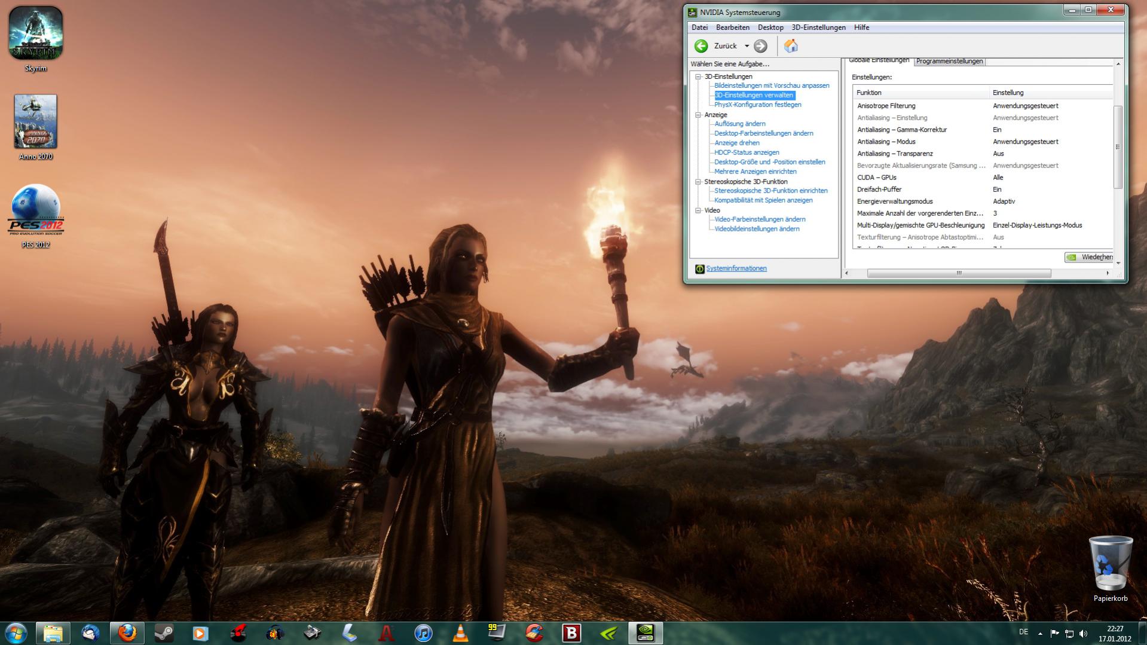The height and width of the screenshot is (645, 1147).
Task: Open the taskbar clock showing 22:27
Action: pos(1115,634)
